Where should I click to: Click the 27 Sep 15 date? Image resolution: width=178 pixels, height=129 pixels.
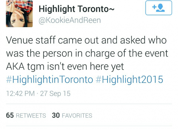coord(55,94)
